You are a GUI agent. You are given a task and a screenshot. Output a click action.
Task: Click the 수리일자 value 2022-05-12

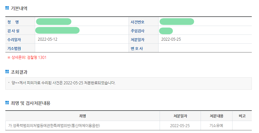(x=47, y=39)
